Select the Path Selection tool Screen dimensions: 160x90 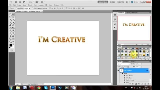click(10, 36)
